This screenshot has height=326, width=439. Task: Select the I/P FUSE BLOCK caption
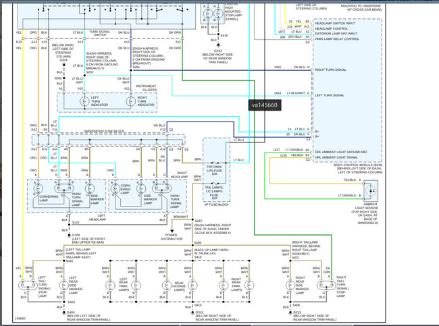pyautogui.click(x=216, y=205)
